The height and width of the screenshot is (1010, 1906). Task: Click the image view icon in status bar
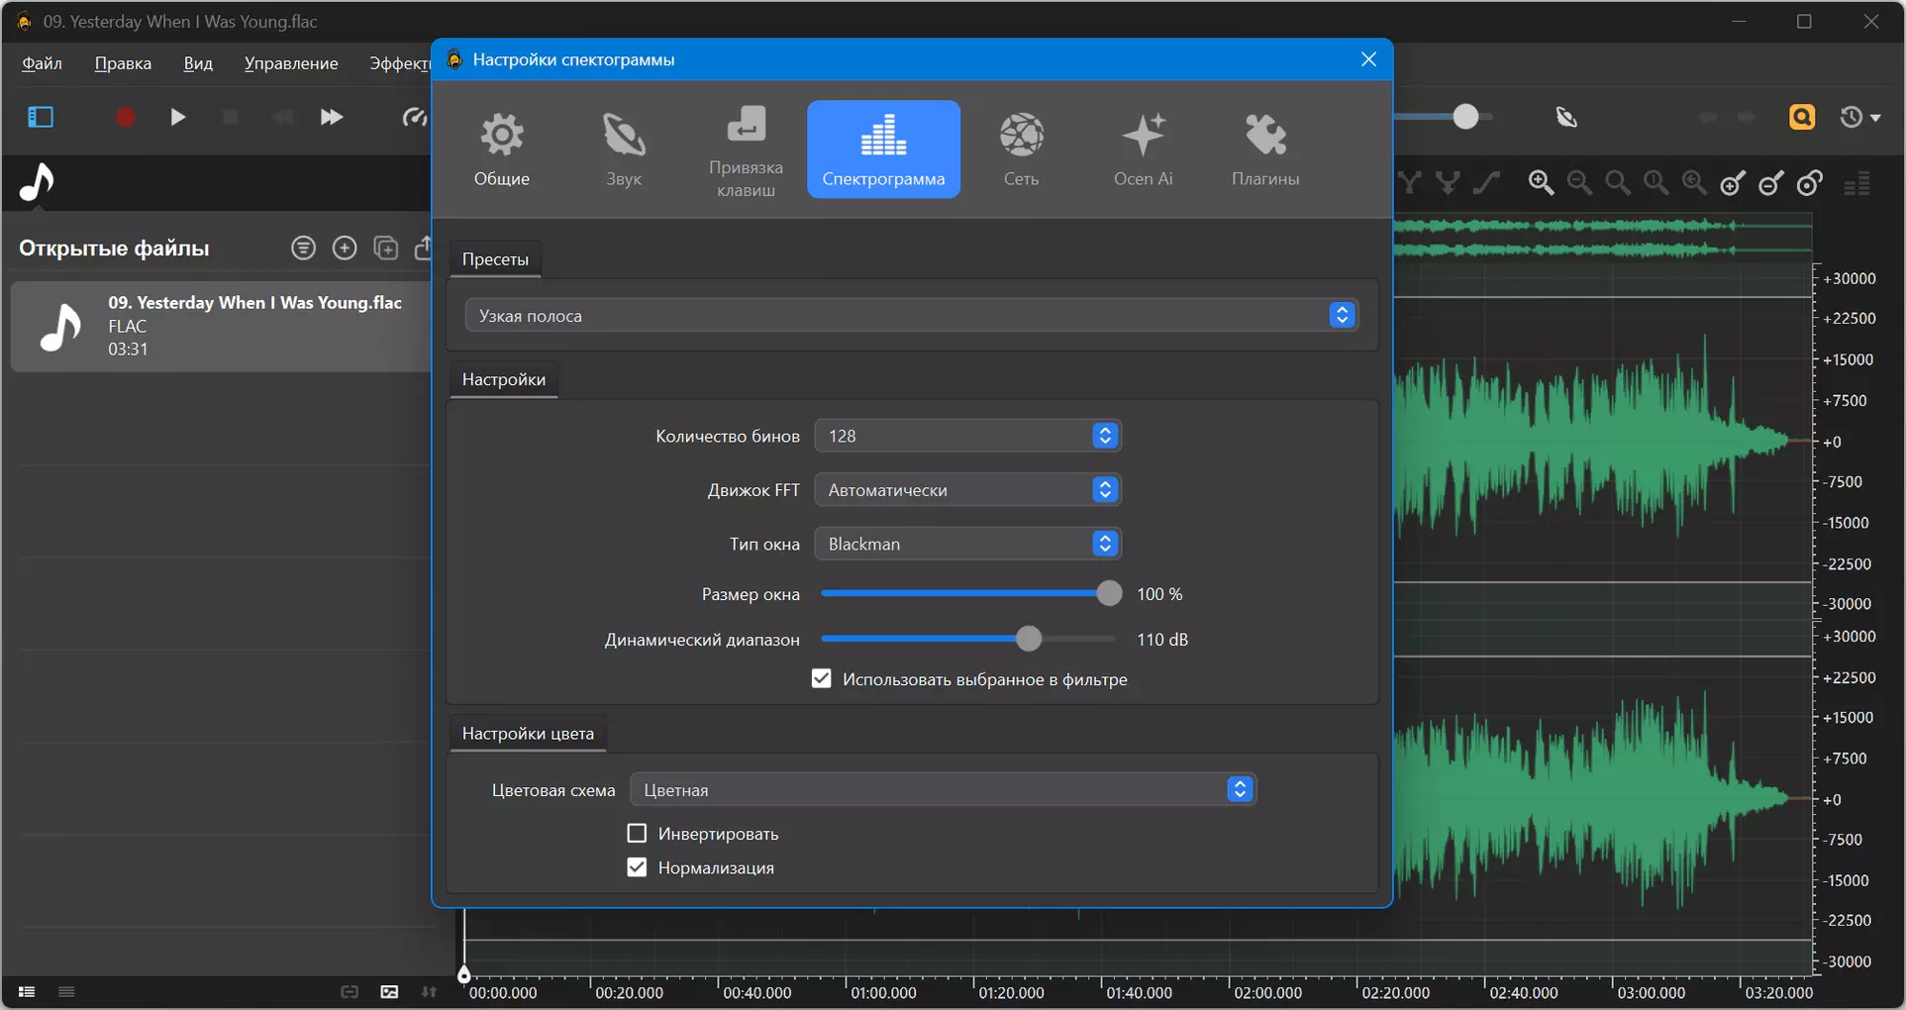[x=389, y=991]
